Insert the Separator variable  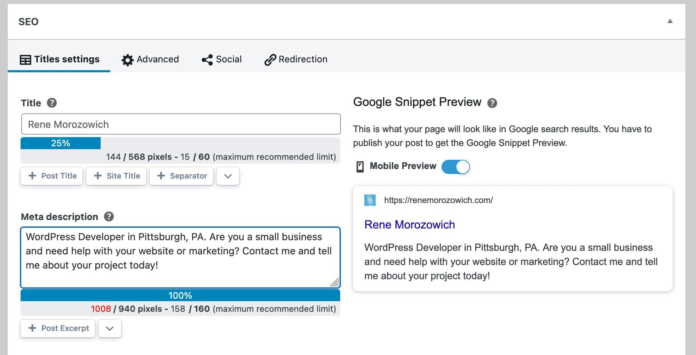(x=181, y=176)
